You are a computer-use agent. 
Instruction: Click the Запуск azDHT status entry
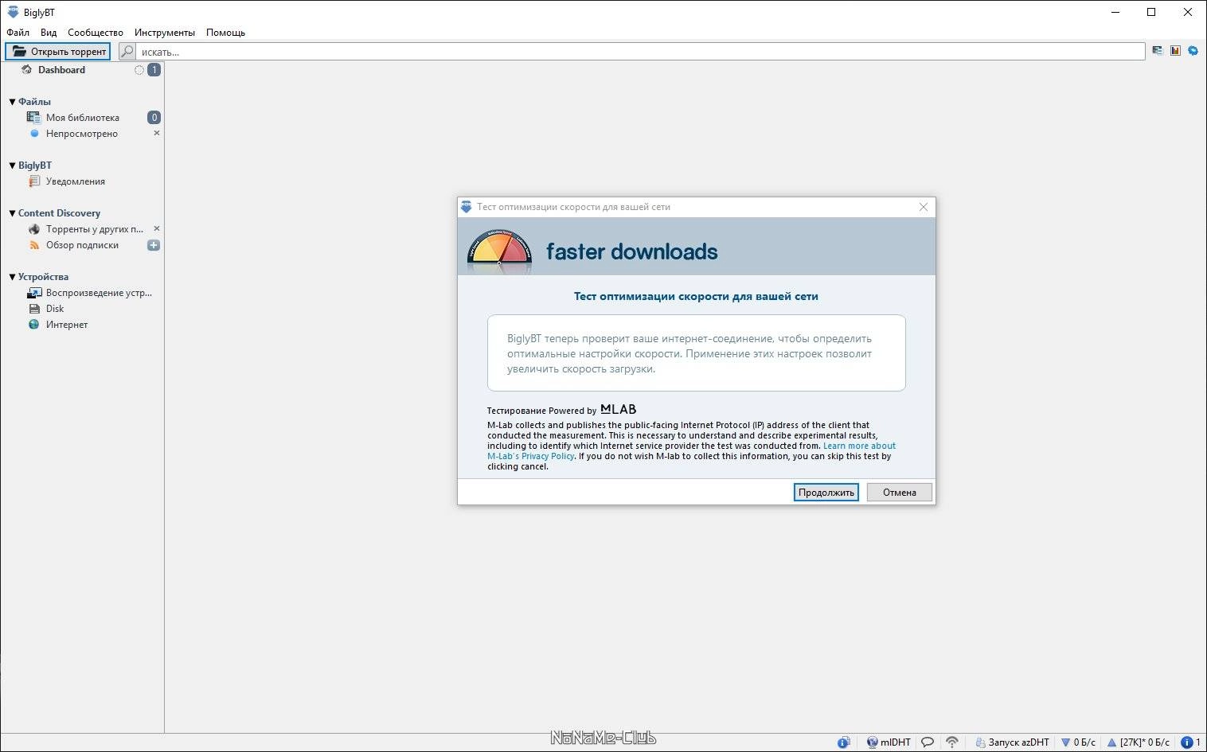coord(1012,742)
